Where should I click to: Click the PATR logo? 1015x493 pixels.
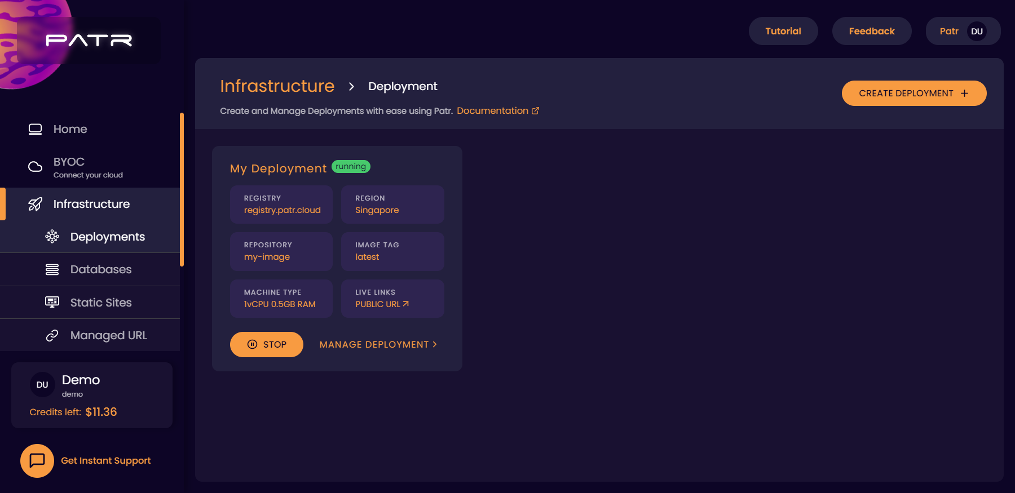[89, 40]
